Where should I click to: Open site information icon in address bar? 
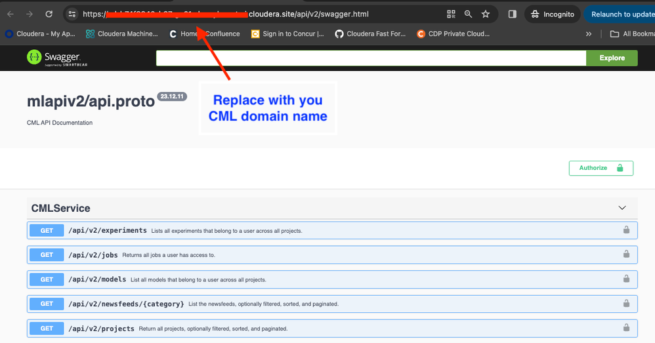point(72,14)
